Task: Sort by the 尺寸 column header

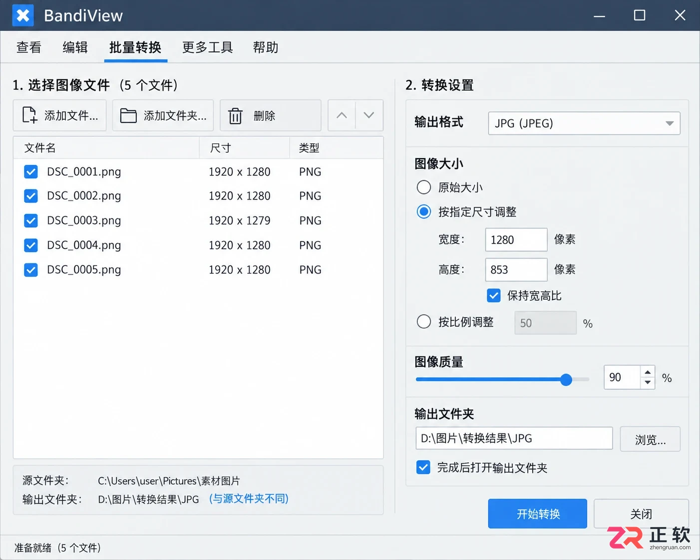Action: [245, 148]
